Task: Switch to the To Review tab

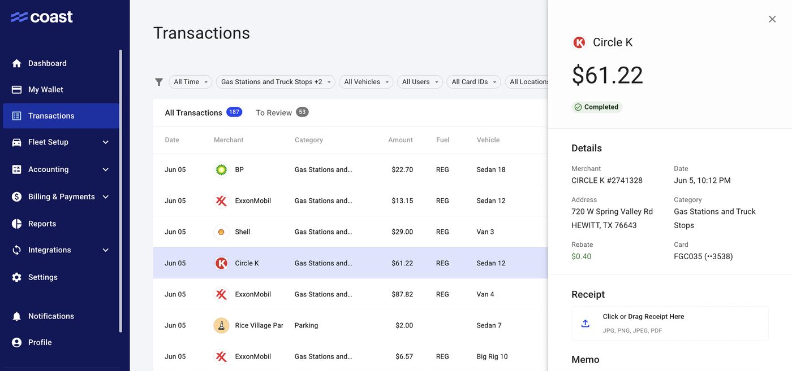Action: coord(282,113)
